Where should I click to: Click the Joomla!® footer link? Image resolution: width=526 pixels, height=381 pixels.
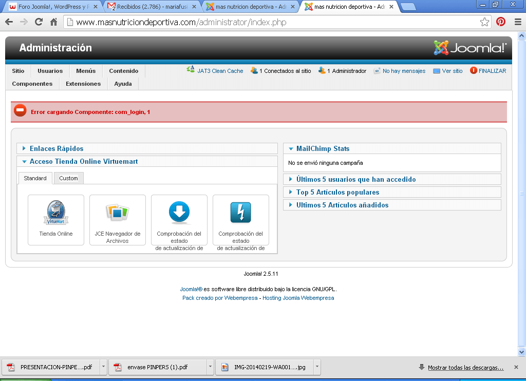tap(191, 289)
